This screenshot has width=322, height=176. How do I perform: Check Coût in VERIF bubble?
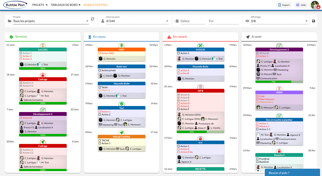pos(257,96)
